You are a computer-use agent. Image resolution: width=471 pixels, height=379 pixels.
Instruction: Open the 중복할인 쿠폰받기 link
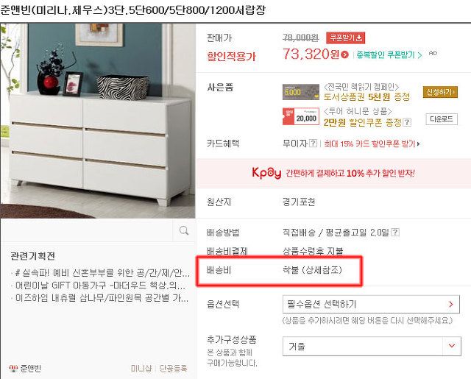coord(389,55)
